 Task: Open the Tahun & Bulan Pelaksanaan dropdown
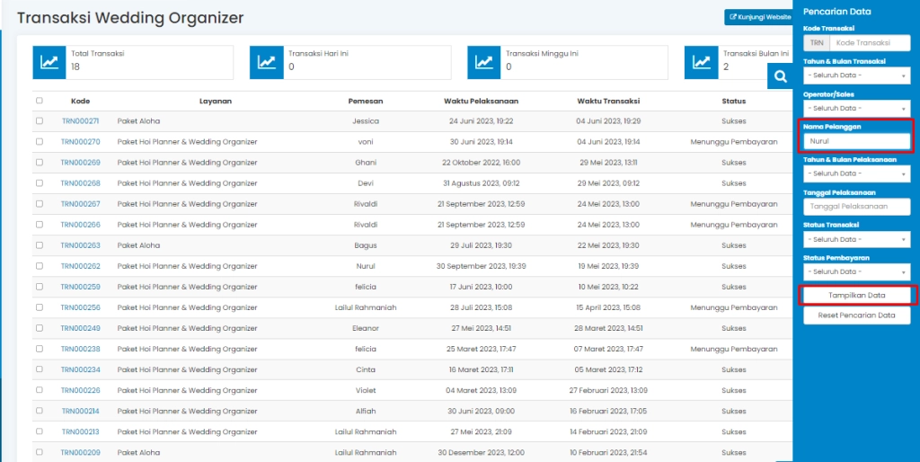tap(856, 173)
